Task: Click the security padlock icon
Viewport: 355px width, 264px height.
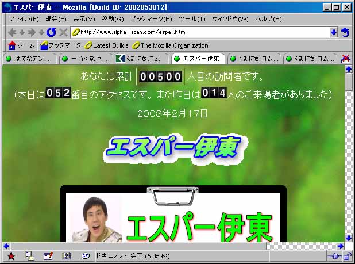Action: 347,256
